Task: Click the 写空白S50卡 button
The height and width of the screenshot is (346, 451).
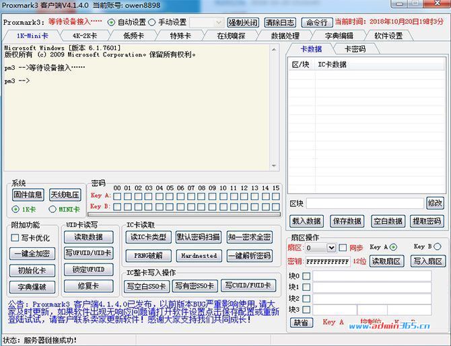Action: 147,286
